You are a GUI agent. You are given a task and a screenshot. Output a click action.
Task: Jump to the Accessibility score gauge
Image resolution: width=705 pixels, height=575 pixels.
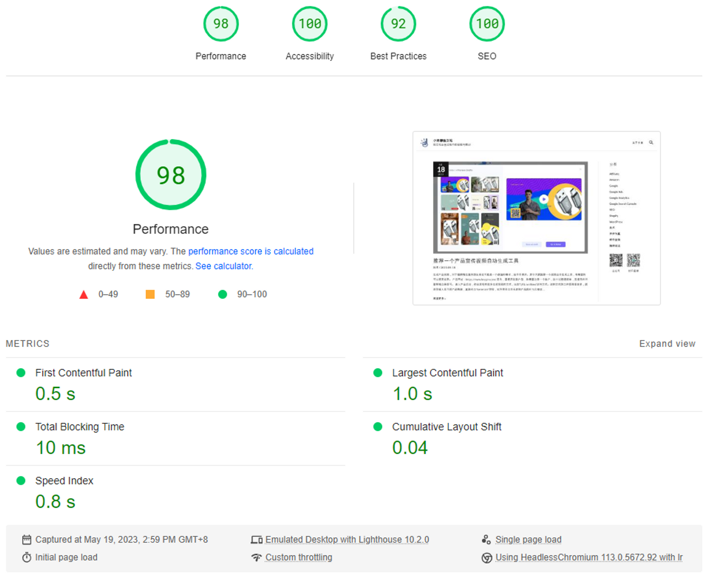pyautogui.click(x=309, y=24)
